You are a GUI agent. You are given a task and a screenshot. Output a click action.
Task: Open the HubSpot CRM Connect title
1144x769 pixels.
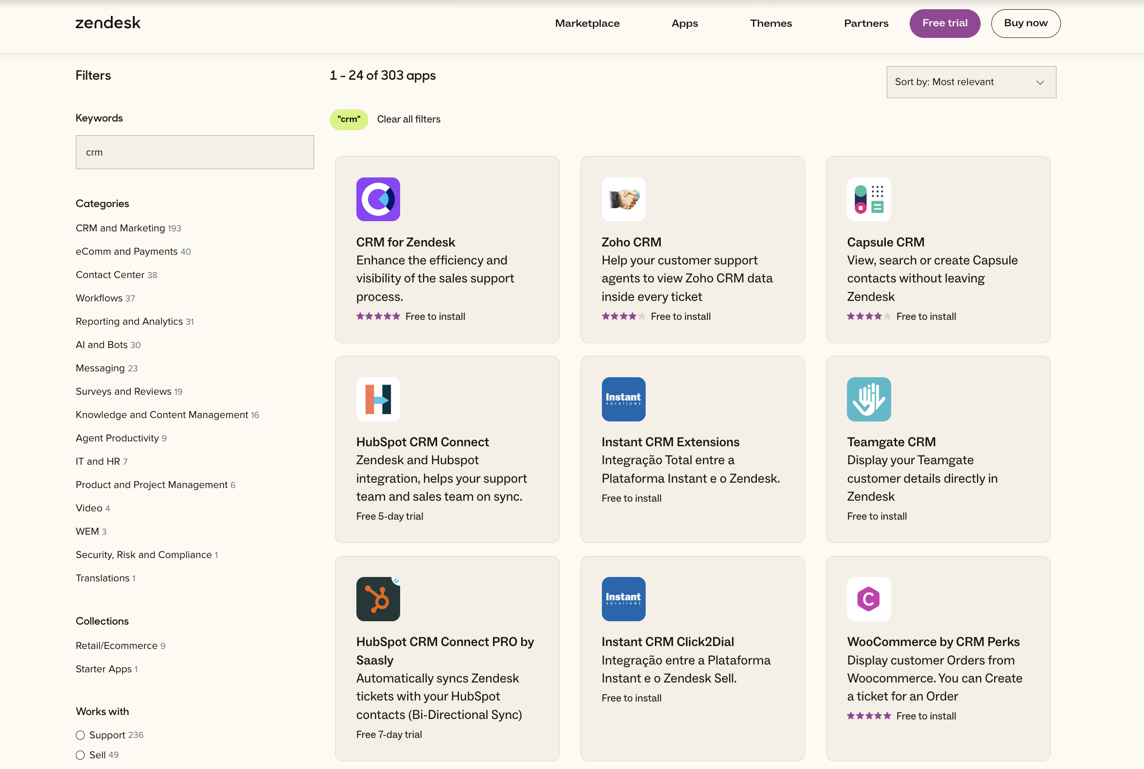coord(422,442)
